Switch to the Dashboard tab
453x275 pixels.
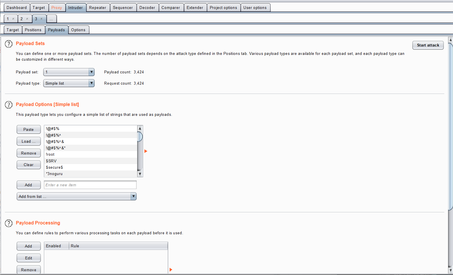tap(17, 8)
